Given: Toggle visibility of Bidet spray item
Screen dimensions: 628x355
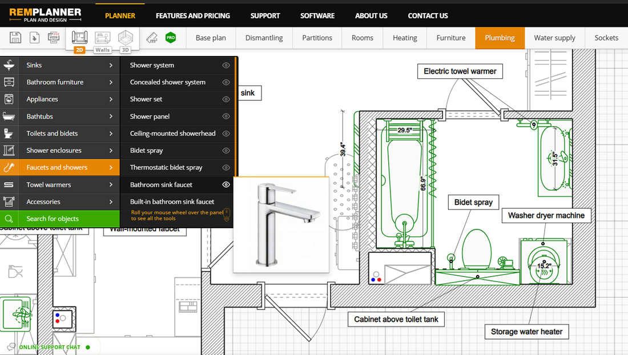Looking at the screenshot, I should pyautogui.click(x=226, y=151).
